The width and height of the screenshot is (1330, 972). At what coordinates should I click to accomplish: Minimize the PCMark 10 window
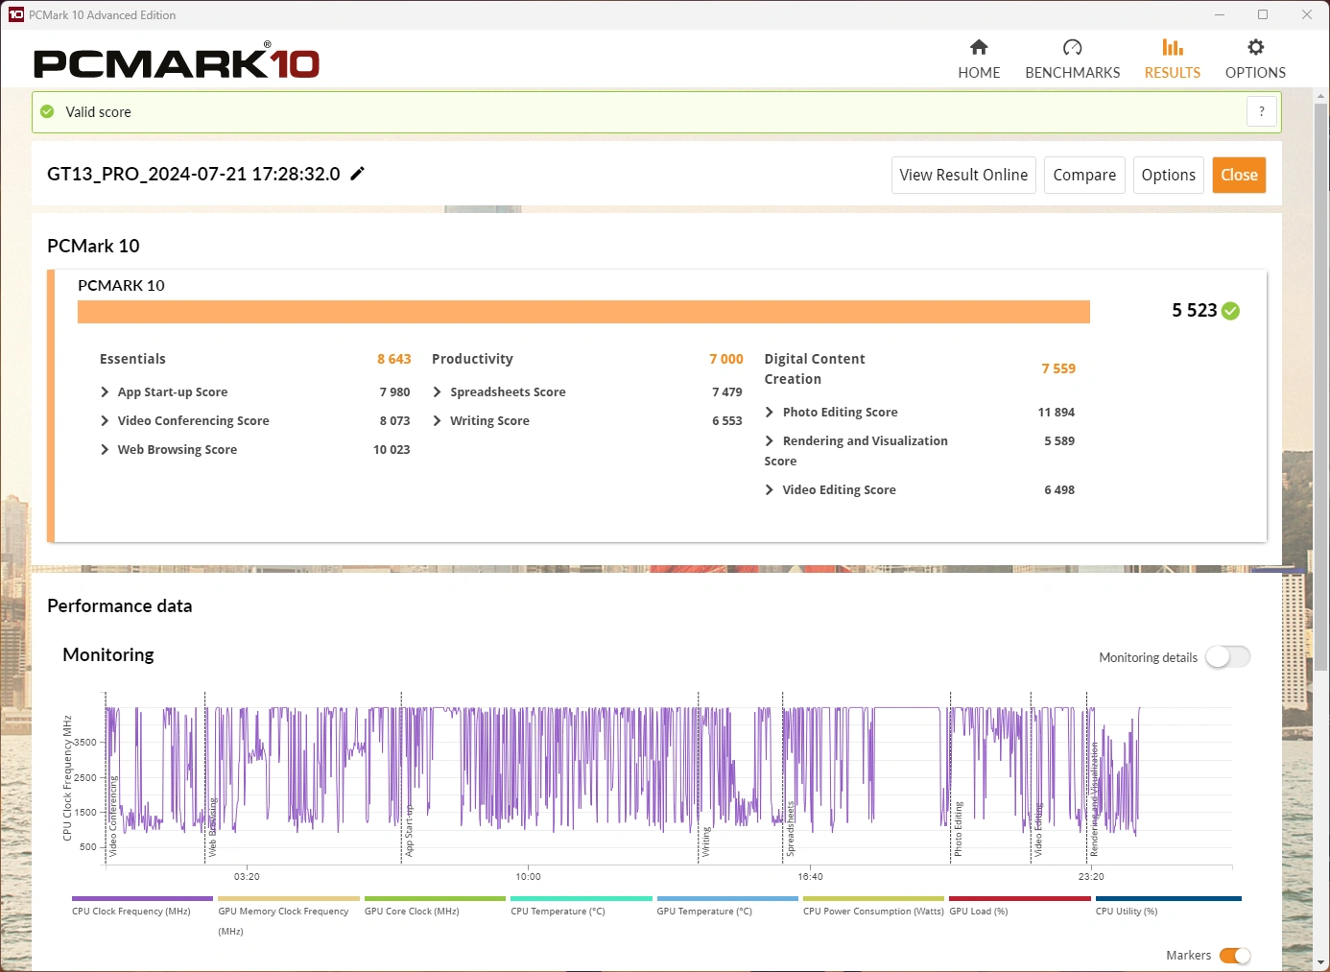(x=1220, y=14)
